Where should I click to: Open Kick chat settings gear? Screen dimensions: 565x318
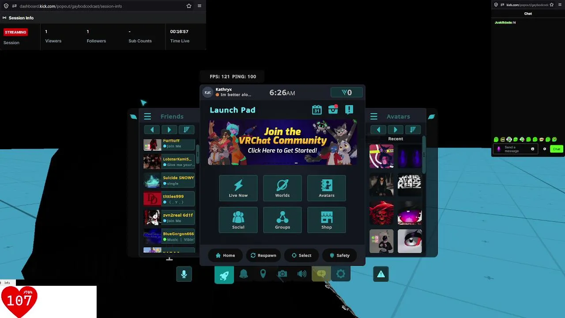[x=545, y=149]
